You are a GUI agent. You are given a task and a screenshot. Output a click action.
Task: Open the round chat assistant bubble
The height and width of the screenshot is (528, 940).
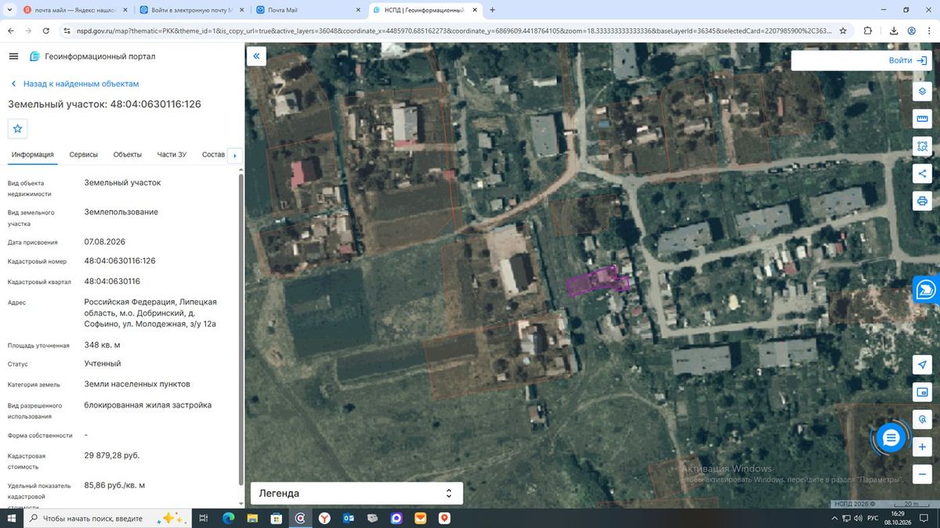891,438
